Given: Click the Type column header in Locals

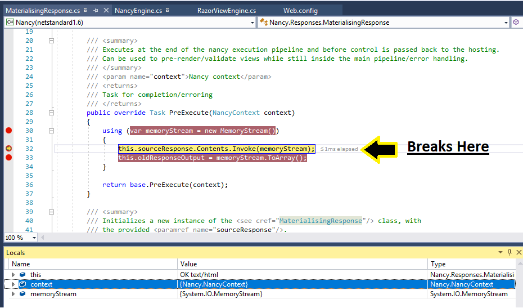Looking at the screenshot, I should (472, 264).
